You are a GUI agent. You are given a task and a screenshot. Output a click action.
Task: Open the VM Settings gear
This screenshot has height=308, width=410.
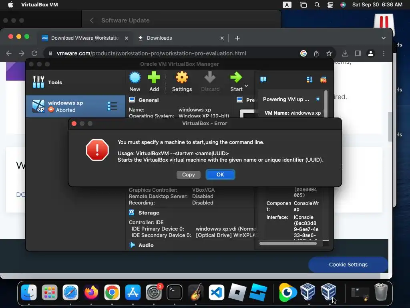click(182, 81)
